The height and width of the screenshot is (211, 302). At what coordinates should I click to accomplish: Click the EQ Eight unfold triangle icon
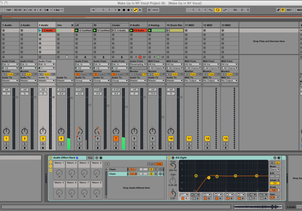tap(173, 158)
